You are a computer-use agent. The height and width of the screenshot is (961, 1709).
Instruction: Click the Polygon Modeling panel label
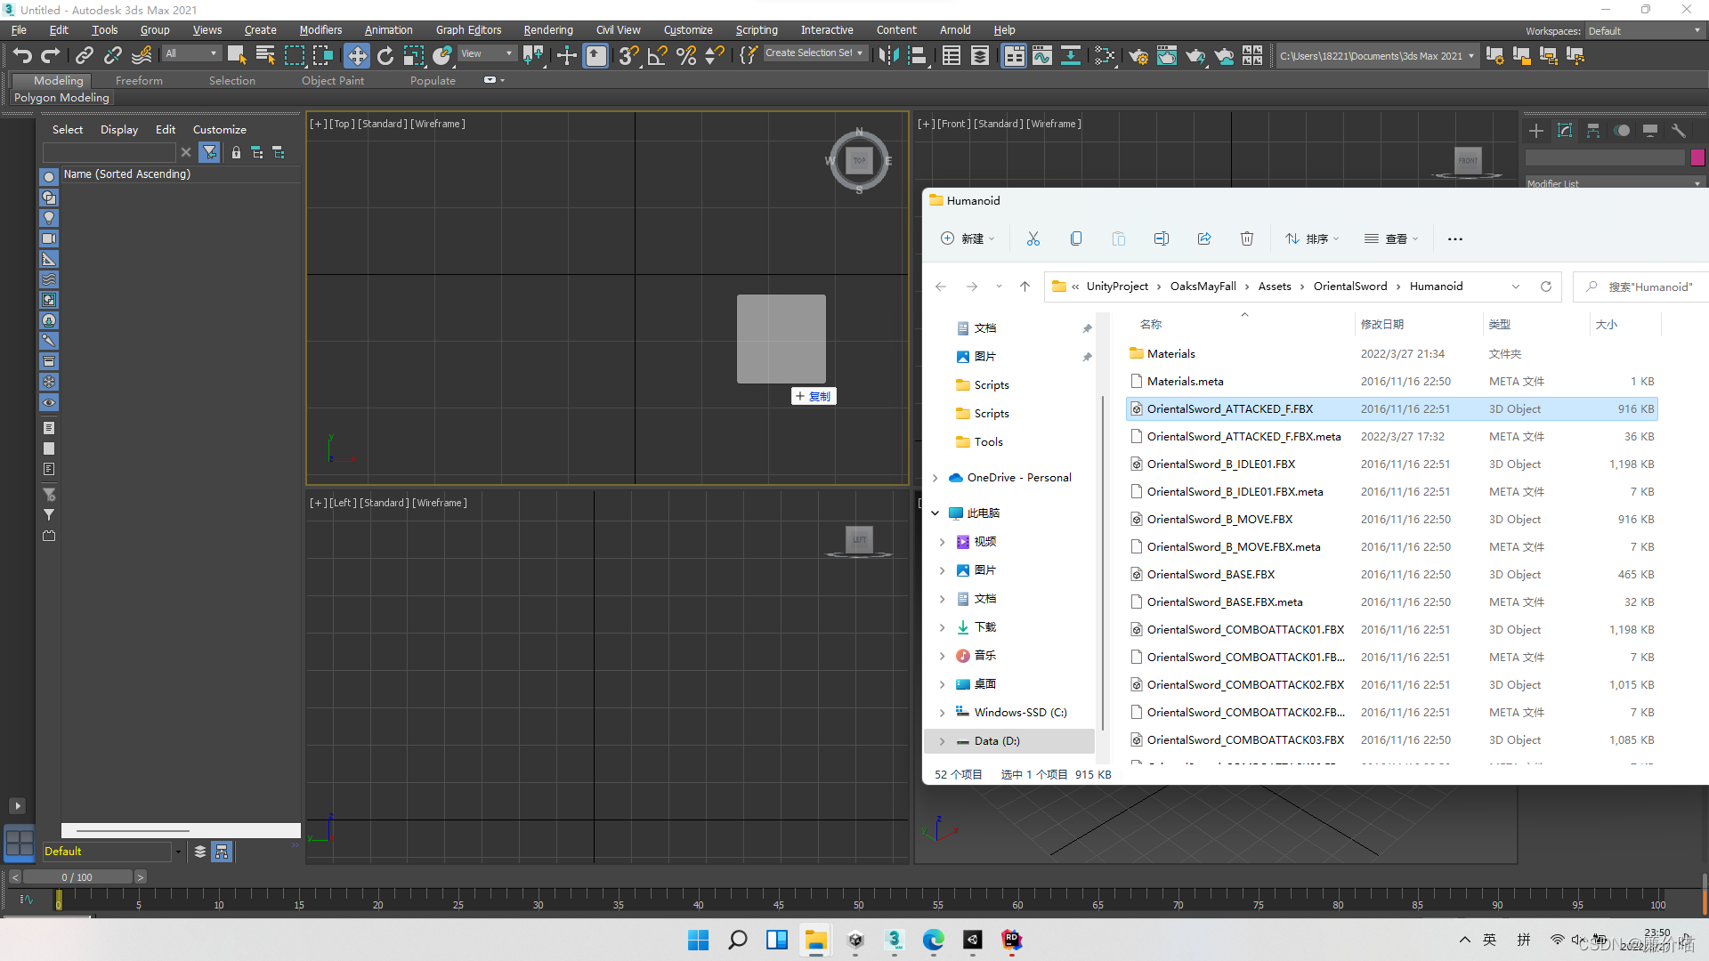click(x=61, y=98)
